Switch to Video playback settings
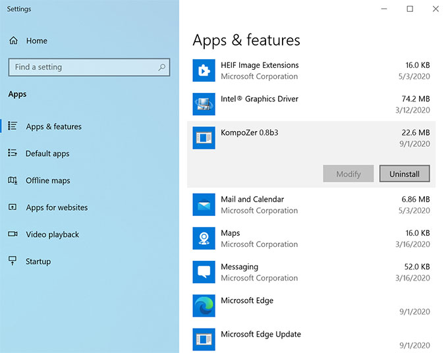The image size is (448, 353). 52,234
